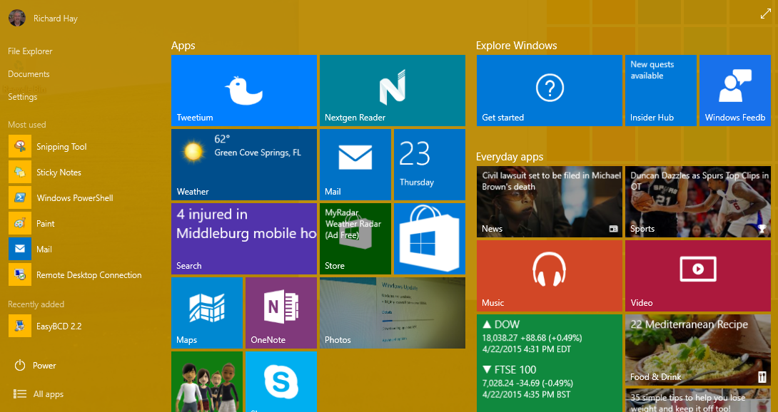Expand the All apps list
Screen dimensions: 778x412
click(x=48, y=394)
